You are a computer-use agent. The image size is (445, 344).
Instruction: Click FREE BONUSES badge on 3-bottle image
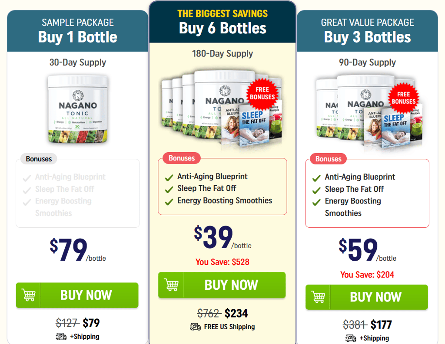tap(403, 98)
